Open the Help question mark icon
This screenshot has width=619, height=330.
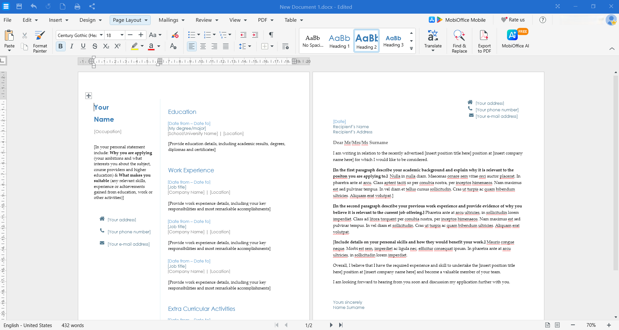pyautogui.click(x=543, y=20)
